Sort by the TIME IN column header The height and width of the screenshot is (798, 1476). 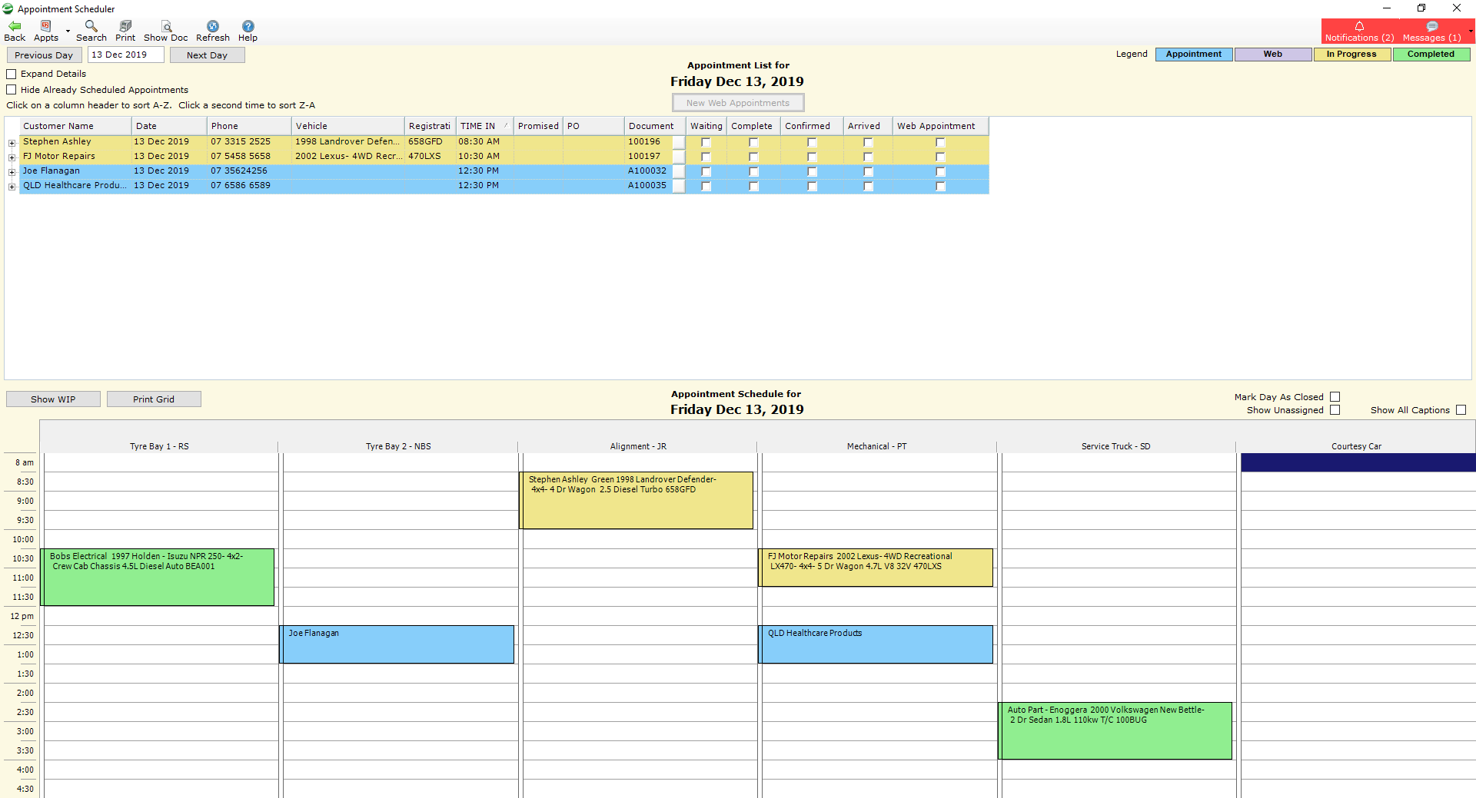coord(477,126)
